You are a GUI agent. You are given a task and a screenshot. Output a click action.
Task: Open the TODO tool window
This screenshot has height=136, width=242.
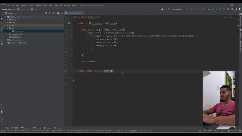15,128
